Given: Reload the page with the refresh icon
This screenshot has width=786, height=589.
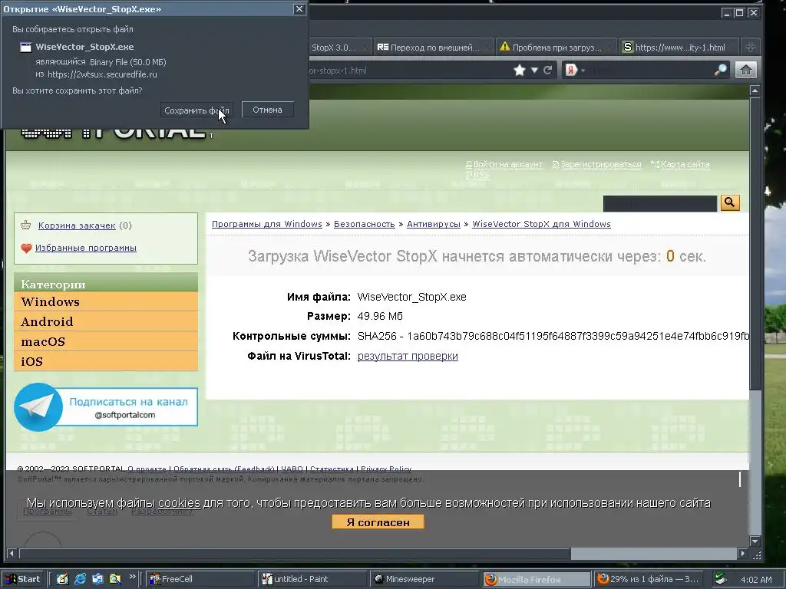Looking at the screenshot, I should [548, 70].
